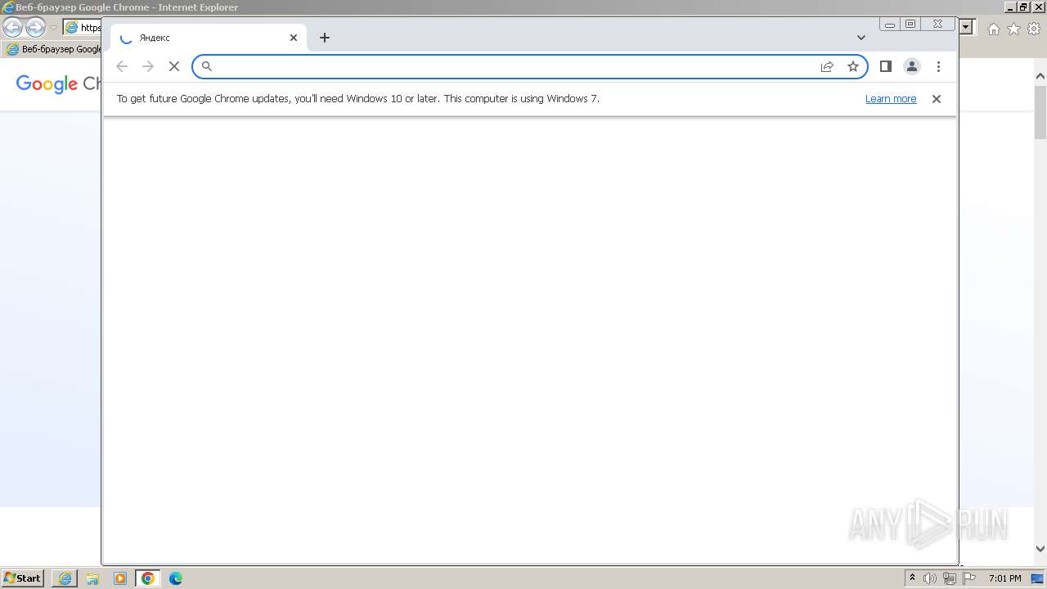Expand Internet Explorer address bar dropdown
This screenshot has width=1047, height=589.
(x=966, y=27)
